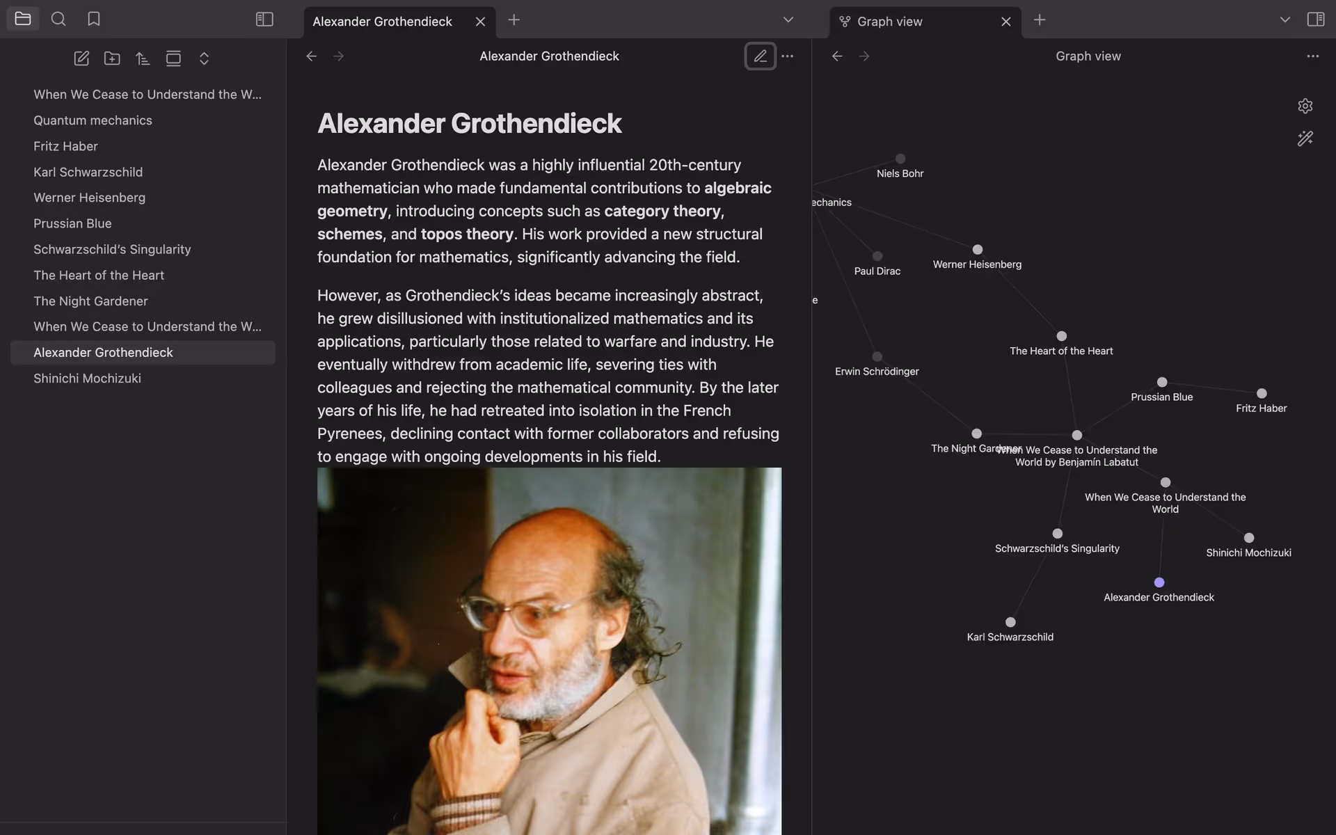The height and width of the screenshot is (835, 1336).
Task: Toggle the left sidebar visibility
Action: click(264, 19)
